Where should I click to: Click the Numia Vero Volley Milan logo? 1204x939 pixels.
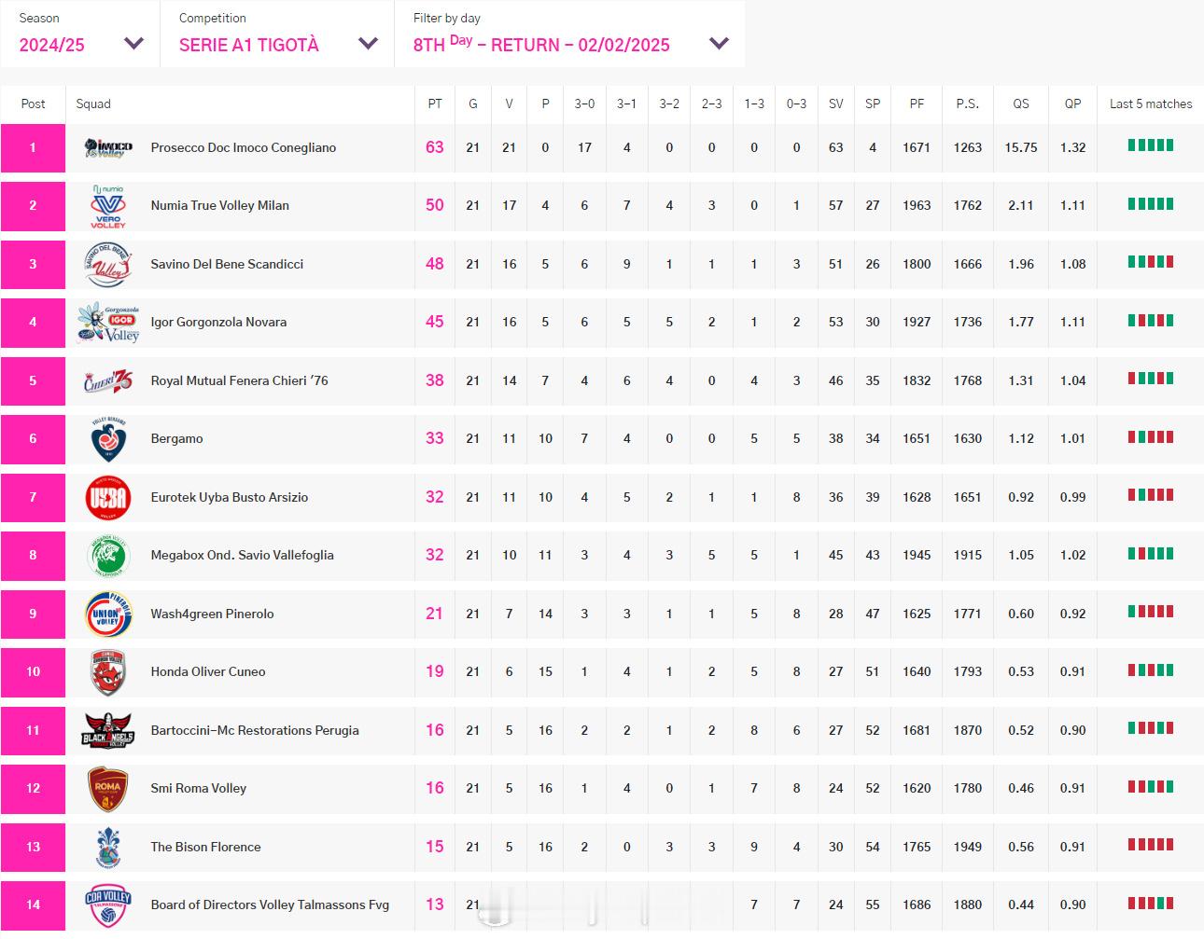point(108,206)
